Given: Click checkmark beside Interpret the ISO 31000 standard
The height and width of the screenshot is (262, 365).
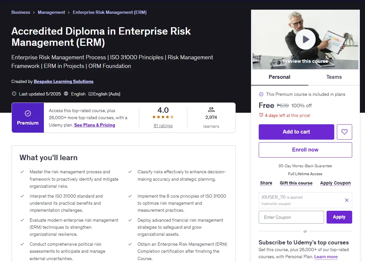Looking at the screenshot, I should (22, 196).
